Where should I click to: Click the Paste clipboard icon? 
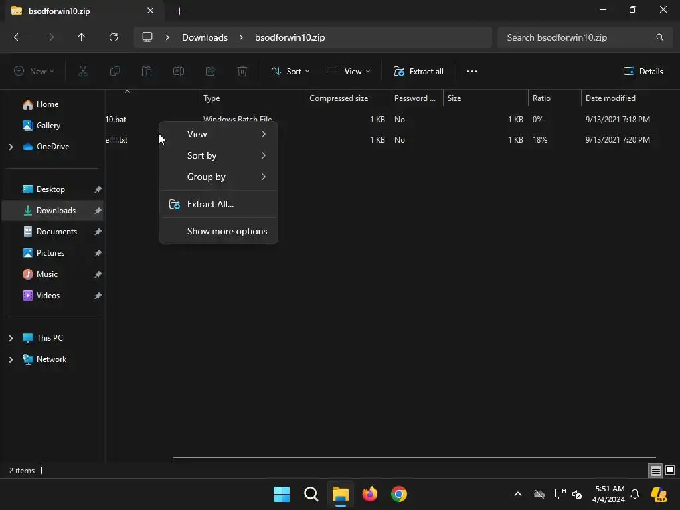coord(147,72)
